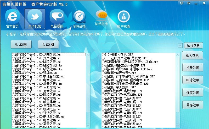Open the 账户充值 money bag icon
The height and width of the screenshot is (129, 209).
pos(123,17)
